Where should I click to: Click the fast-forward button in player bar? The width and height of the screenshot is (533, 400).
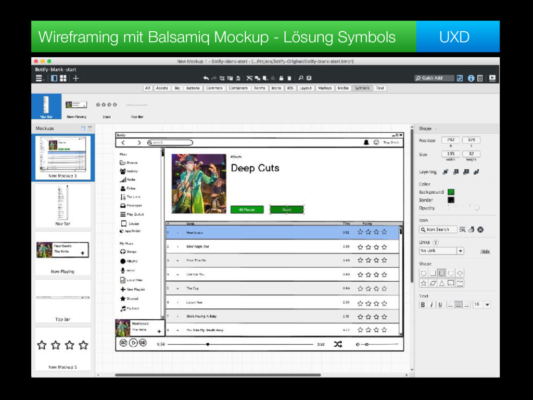143,343
